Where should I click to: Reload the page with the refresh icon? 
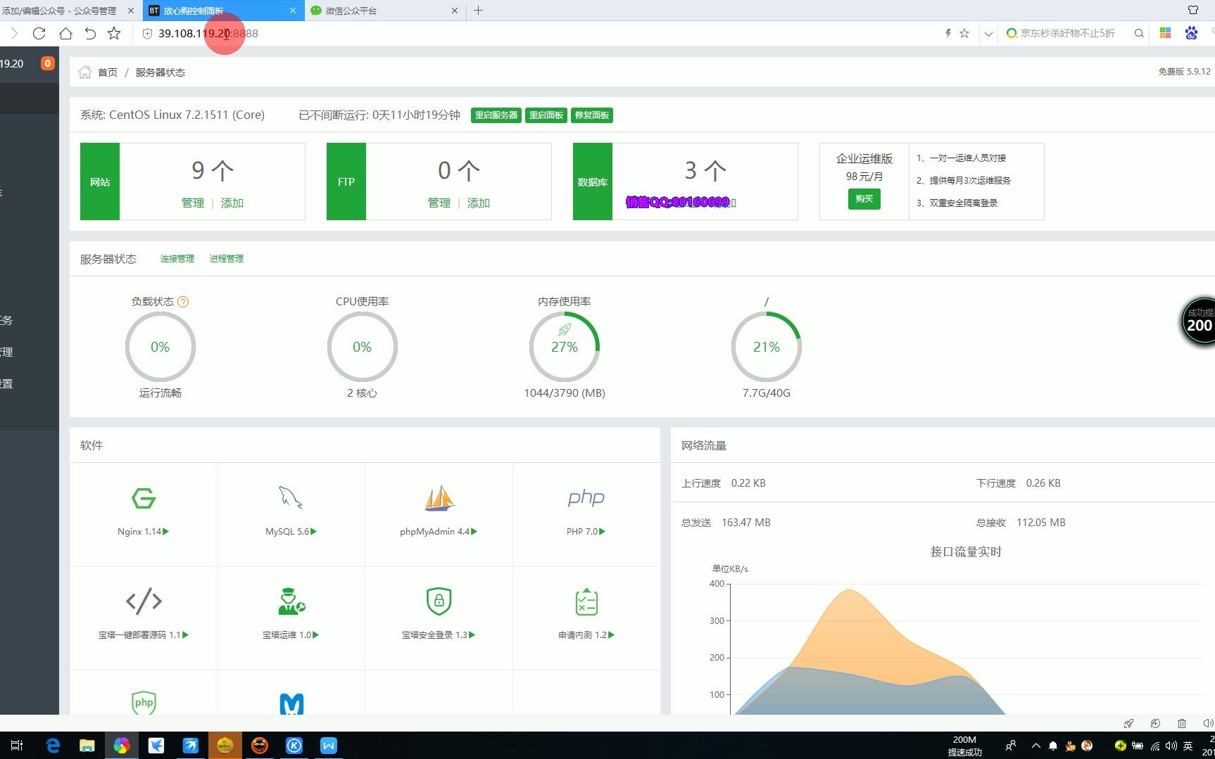tap(39, 33)
